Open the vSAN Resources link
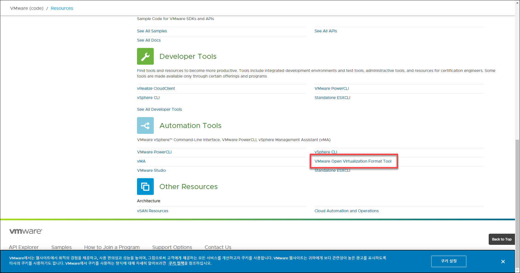The height and width of the screenshot is (273, 520). coord(153,211)
